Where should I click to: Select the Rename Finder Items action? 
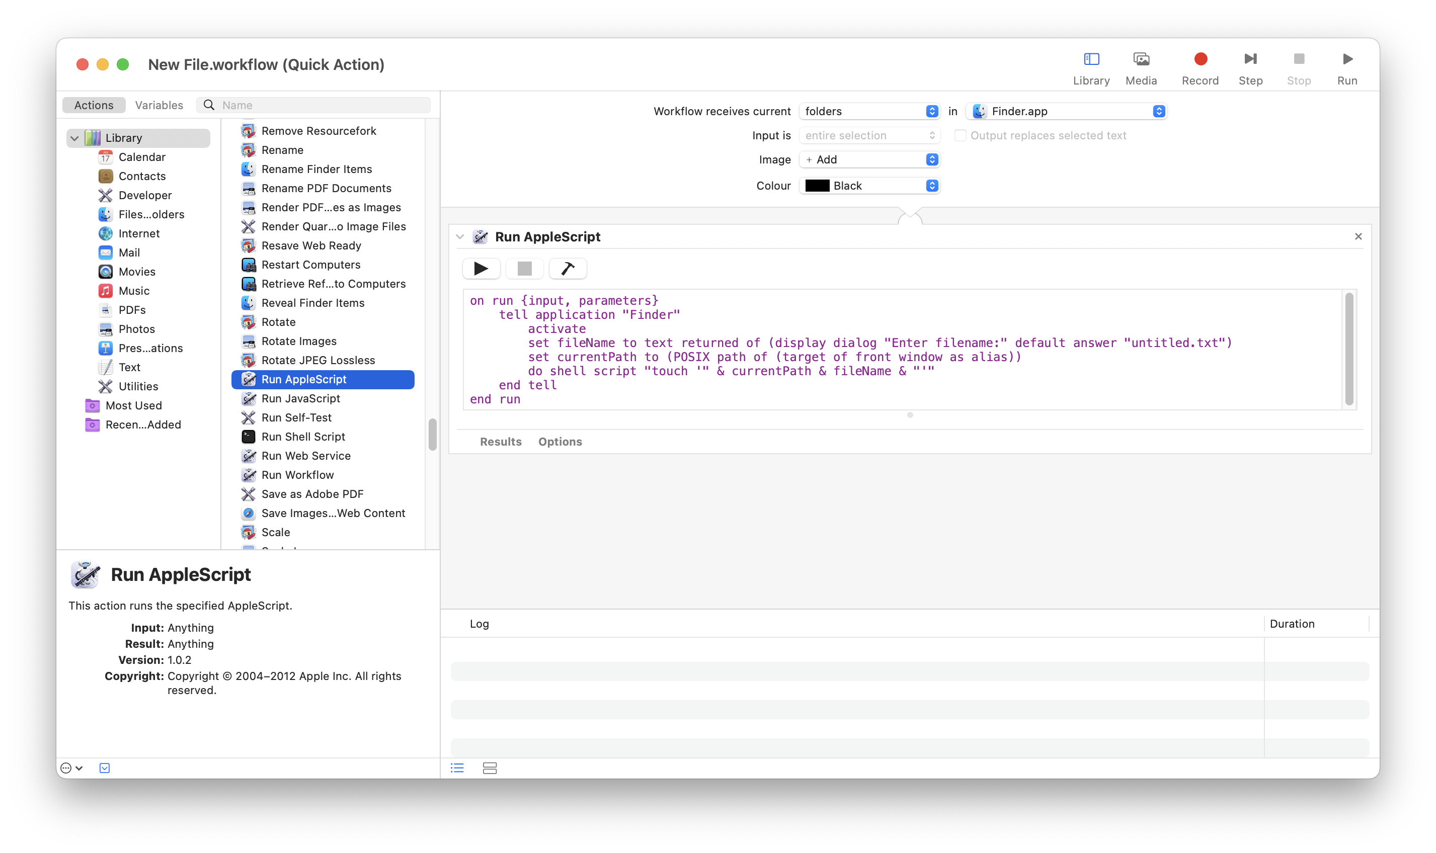323,169
